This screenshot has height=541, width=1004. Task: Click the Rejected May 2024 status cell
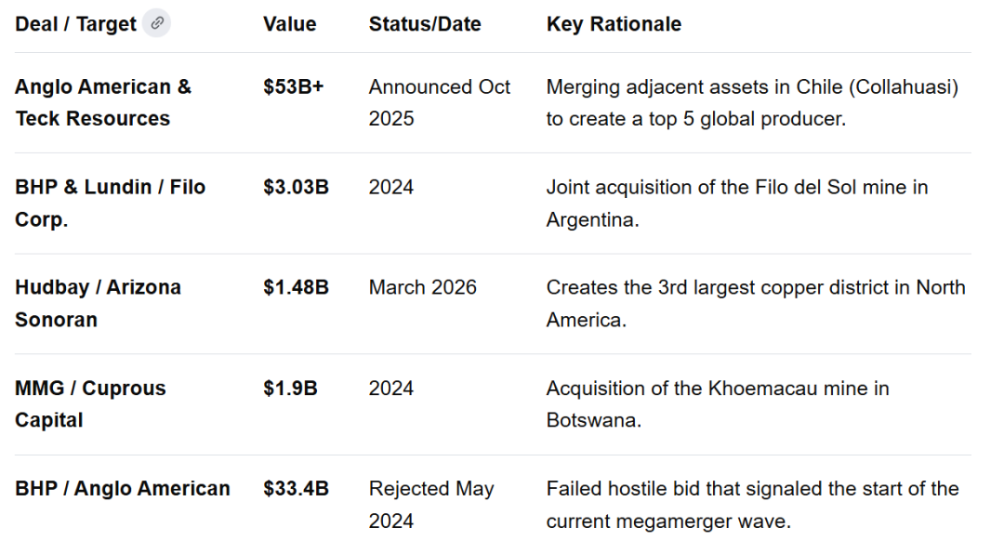click(x=431, y=505)
